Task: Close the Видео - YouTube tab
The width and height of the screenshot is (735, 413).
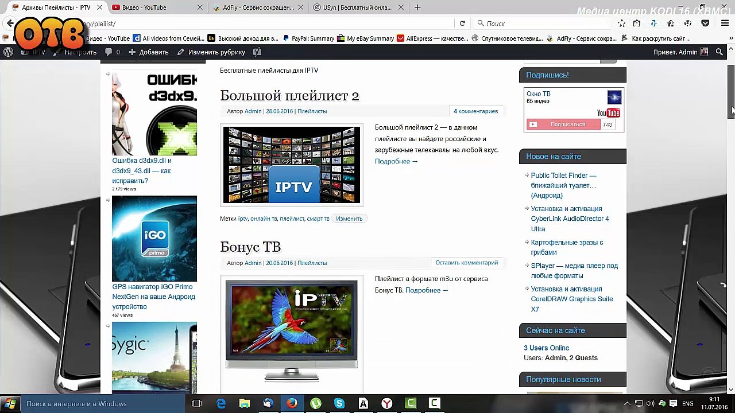Action: click(200, 7)
